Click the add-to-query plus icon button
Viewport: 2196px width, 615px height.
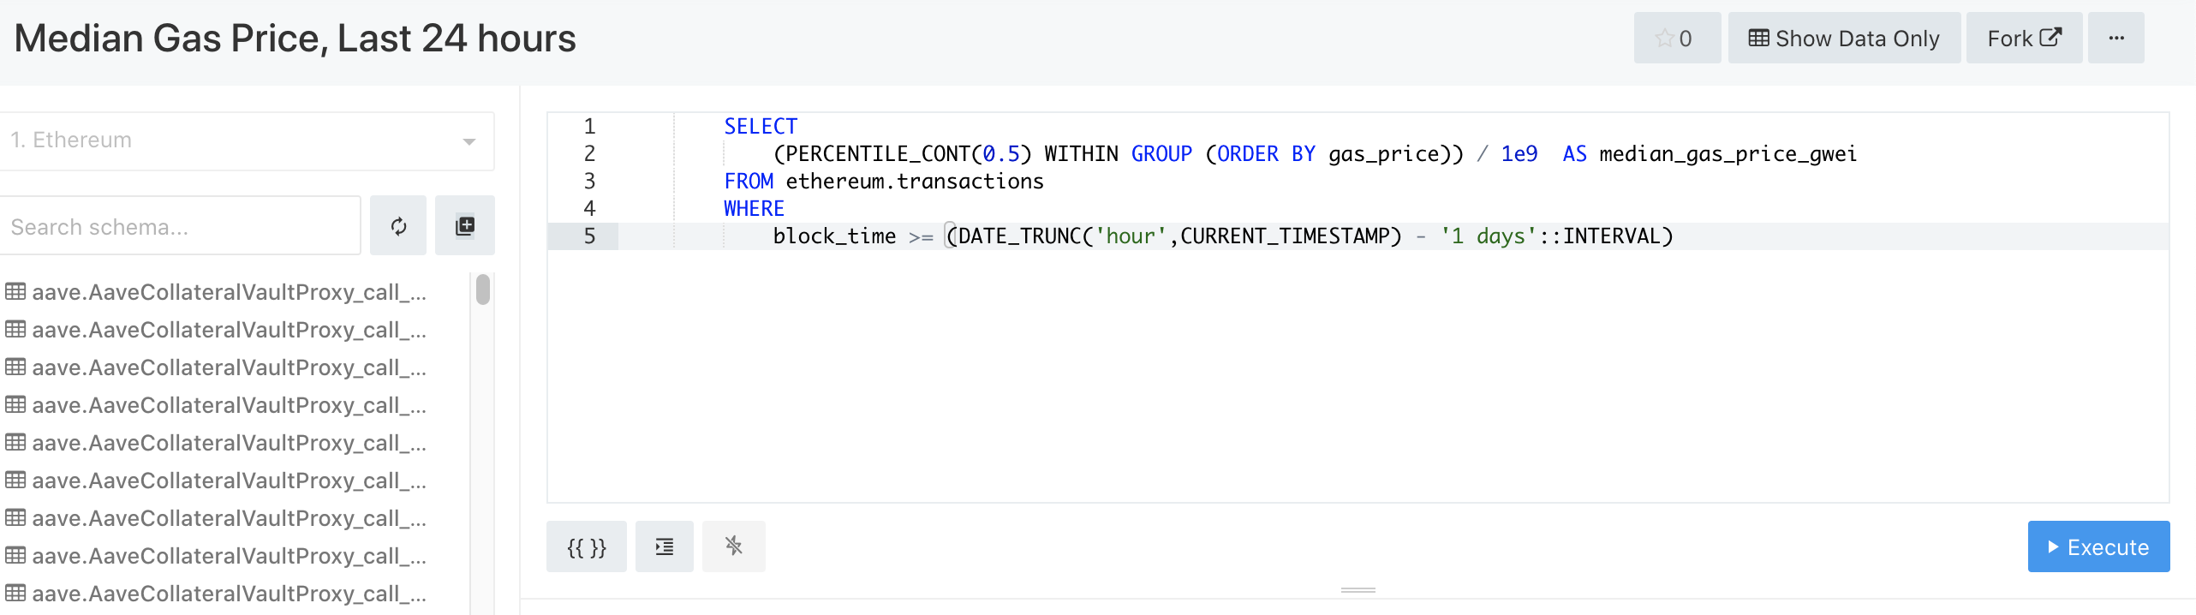465,226
